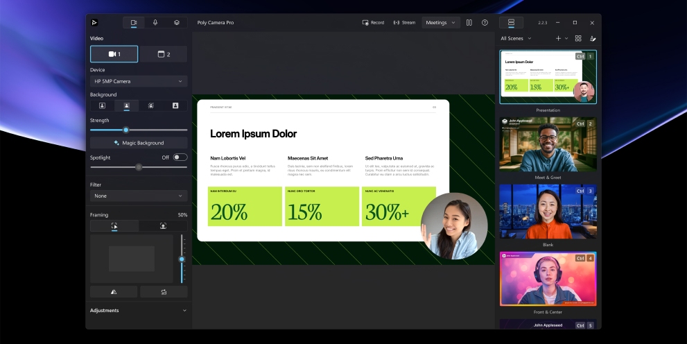The image size is (687, 344).
Task: Open the All Scenes dropdown
Action: click(516, 38)
